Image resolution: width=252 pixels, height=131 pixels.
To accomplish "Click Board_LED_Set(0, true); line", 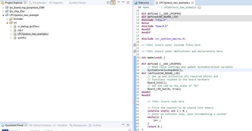I will (x=164, y=89).
